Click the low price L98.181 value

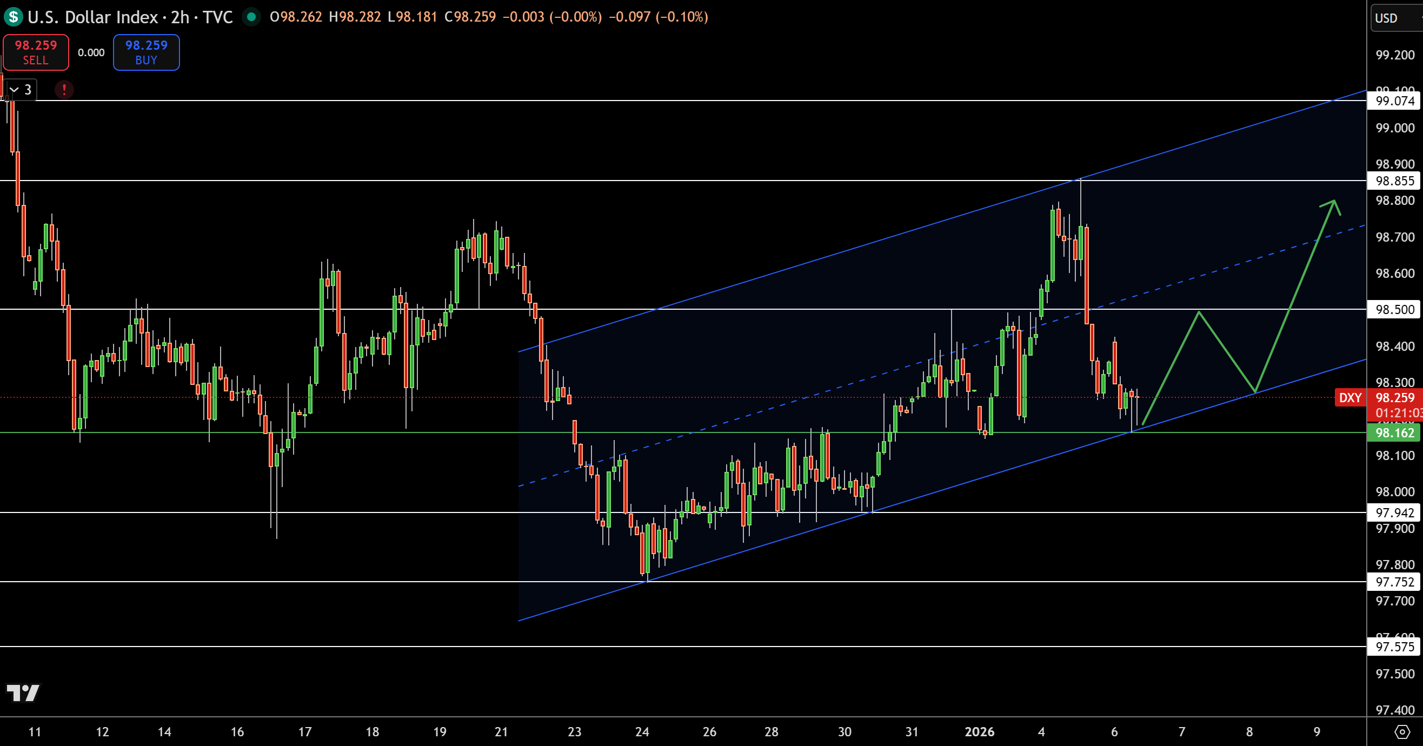[412, 17]
